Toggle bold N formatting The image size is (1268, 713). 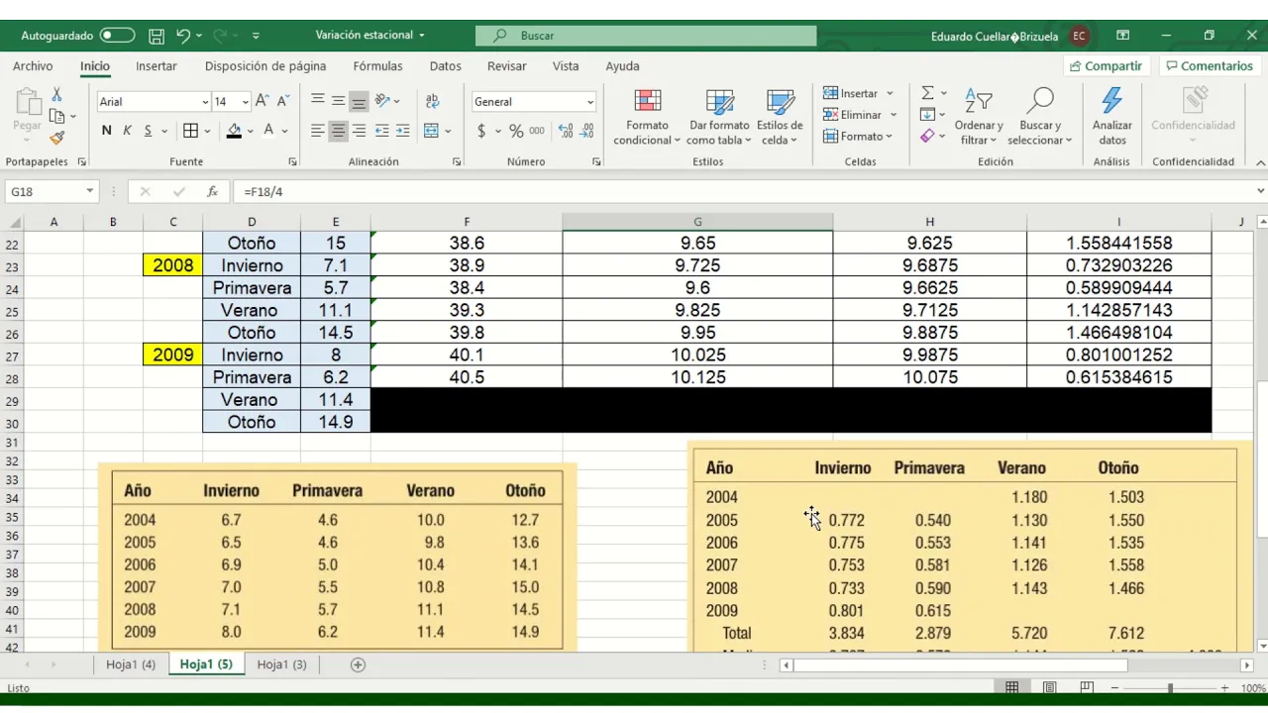coord(106,131)
